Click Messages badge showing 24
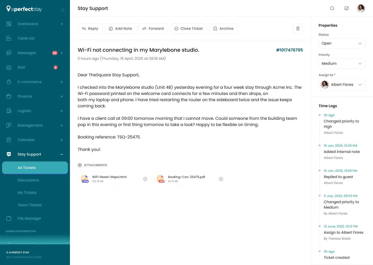Image resolution: width=373 pixels, height=265 pixels. 55,53
